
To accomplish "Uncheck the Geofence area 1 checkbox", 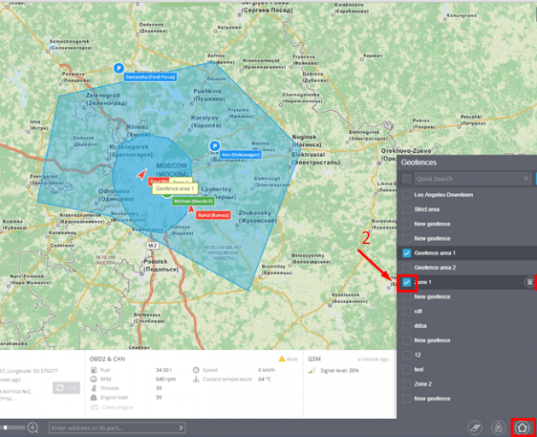I will point(406,253).
